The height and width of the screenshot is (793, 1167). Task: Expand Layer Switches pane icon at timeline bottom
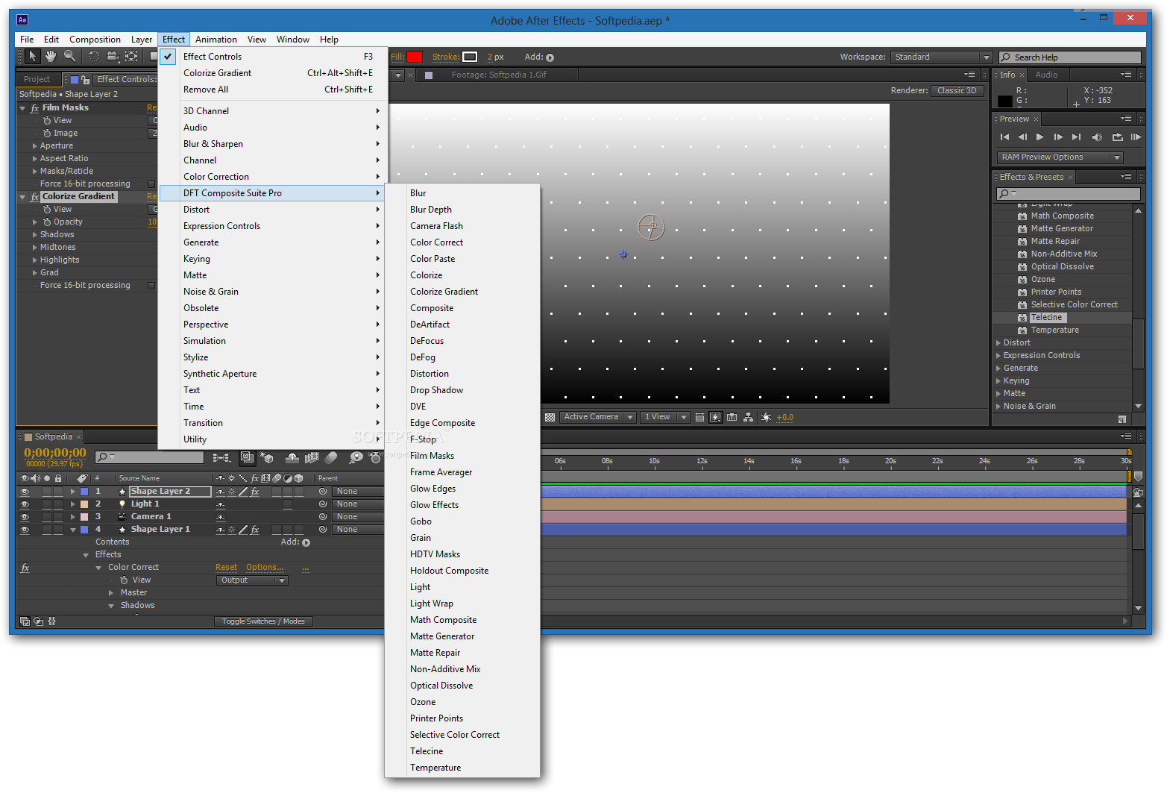coord(25,621)
